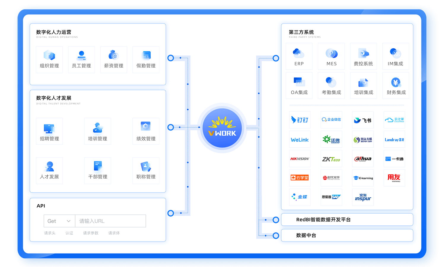Click the API panel title
The height and width of the screenshot is (267, 445).
click(41, 206)
